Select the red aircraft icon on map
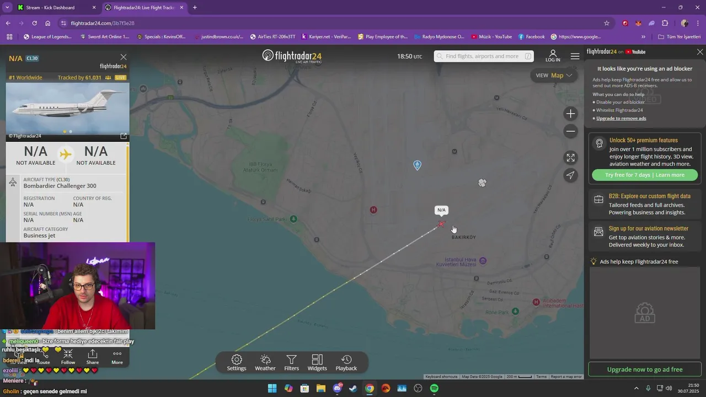706x397 pixels. [x=441, y=224]
